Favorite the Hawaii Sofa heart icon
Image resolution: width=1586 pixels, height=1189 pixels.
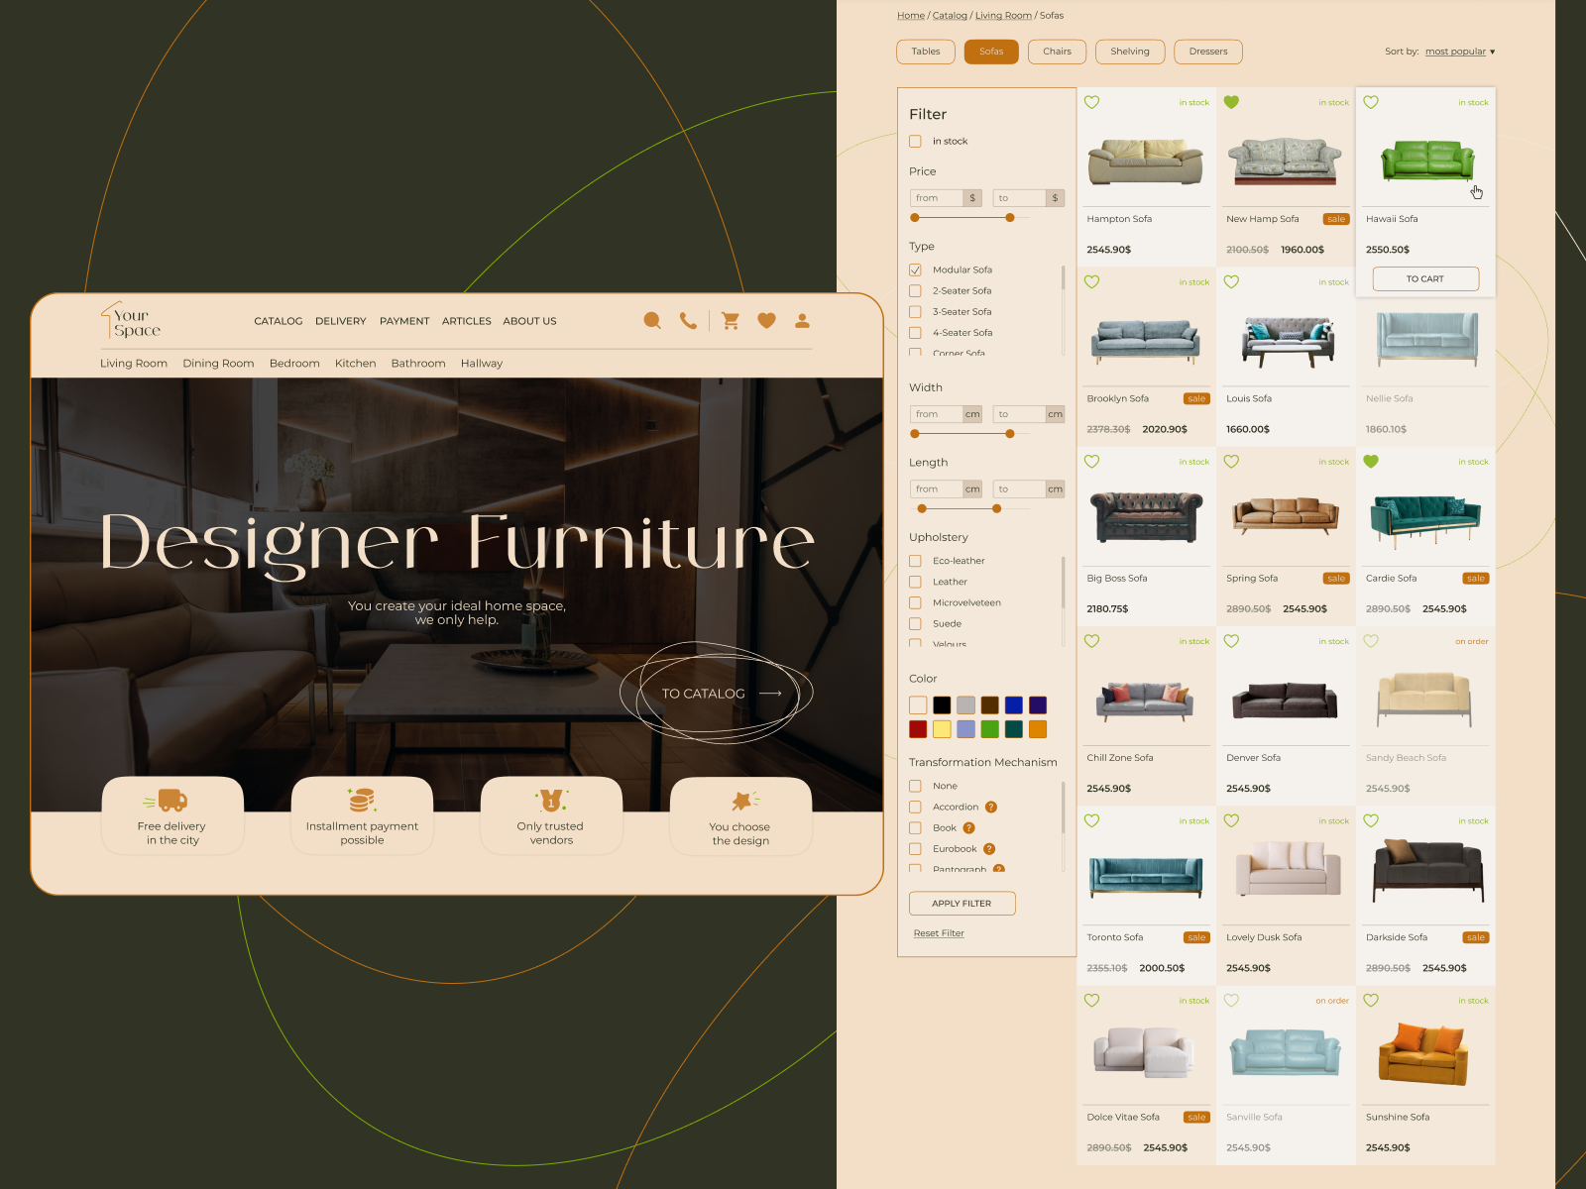(1371, 102)
